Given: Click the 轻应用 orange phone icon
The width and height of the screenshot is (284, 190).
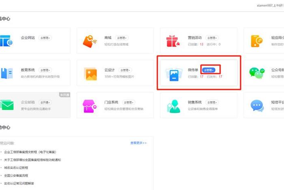Looking at the screenshot, I should point(257,41).
